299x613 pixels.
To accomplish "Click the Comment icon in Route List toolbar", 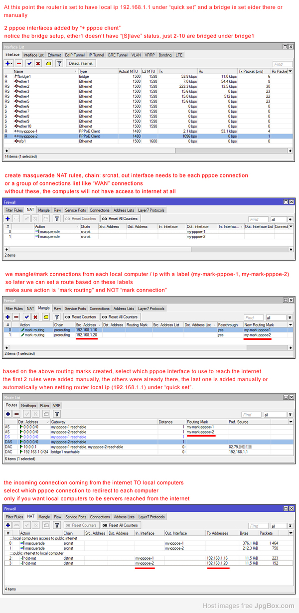I will pos(46,414).
